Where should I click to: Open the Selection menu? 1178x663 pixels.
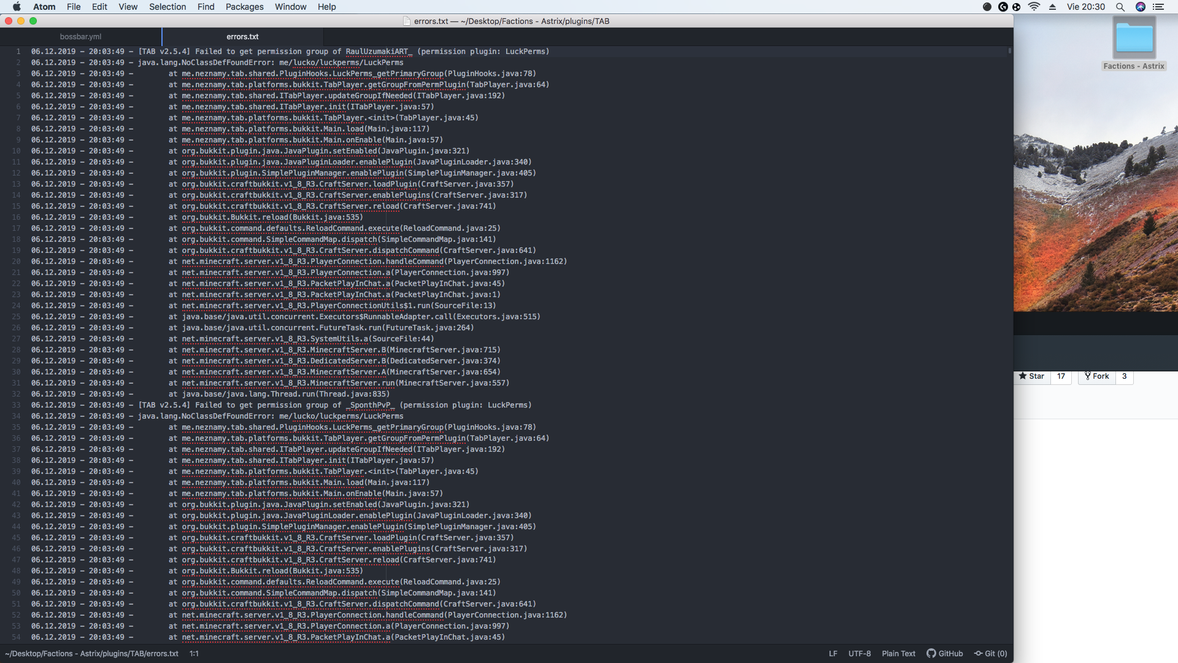(x=167, y=7)
